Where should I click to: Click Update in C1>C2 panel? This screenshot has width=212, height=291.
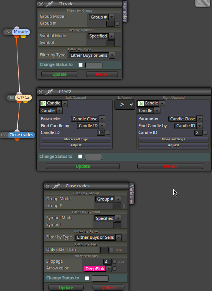click(83, 166)
